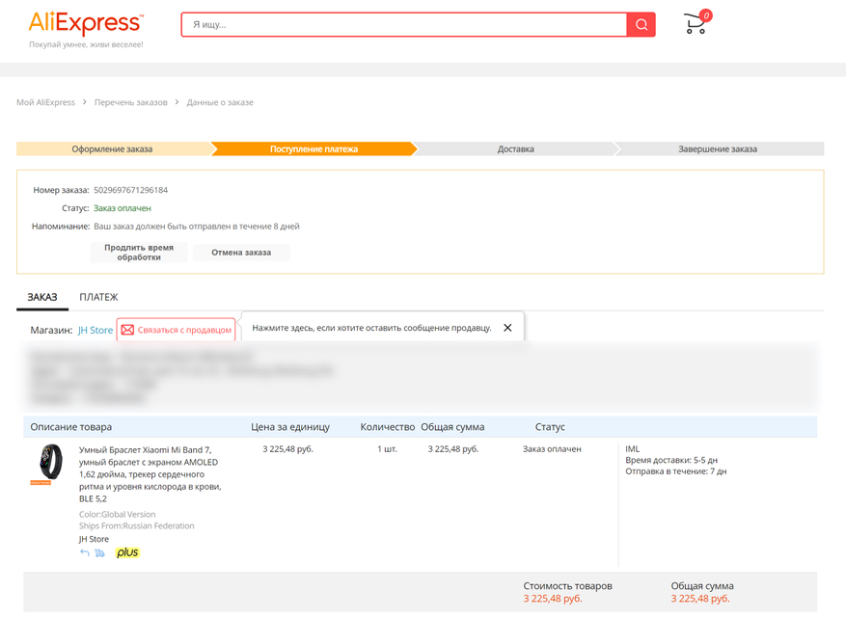Click the return arrow icon under JH Store
The width and height of the screenshot is (846, 618).
(x=84, y=552)
